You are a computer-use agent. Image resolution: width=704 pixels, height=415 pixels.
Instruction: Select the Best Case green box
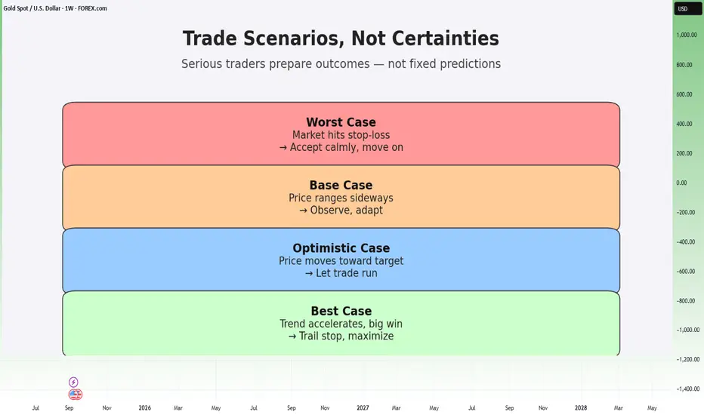point(341,323)
